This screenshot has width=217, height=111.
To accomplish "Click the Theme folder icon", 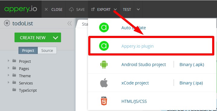I will pyautogui.click(x=14, y=75).
